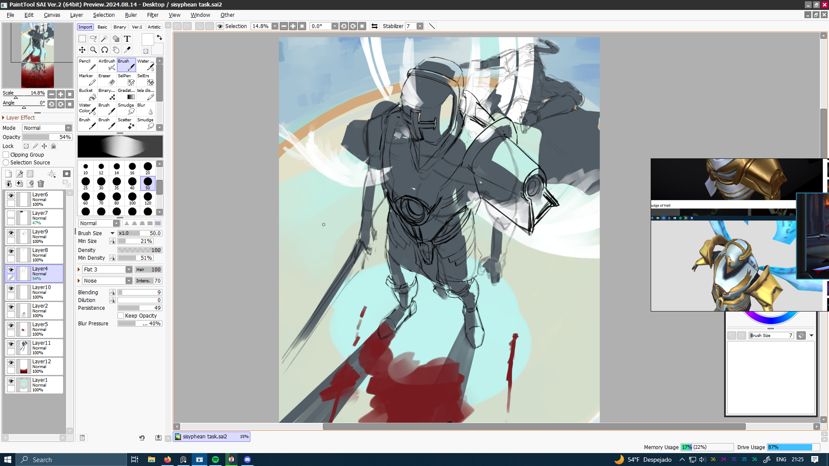Select the Eyedropper color picker tool
Viewport: 829px width, 466px height.
point(127,50)
